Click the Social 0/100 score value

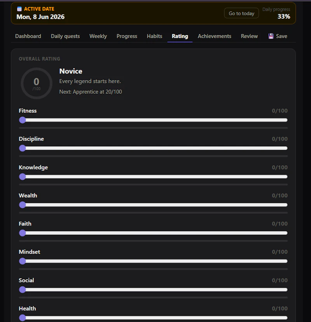(280, 280)
